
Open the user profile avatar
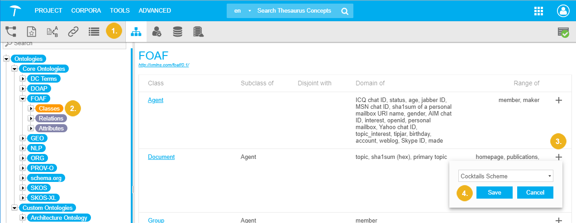pyautogui.click(x=563, y=11)
